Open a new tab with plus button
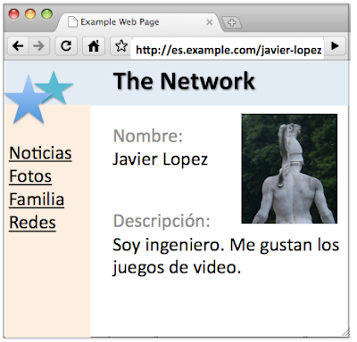This screenshot has width=357, height=342. click(x=231, y=22)
